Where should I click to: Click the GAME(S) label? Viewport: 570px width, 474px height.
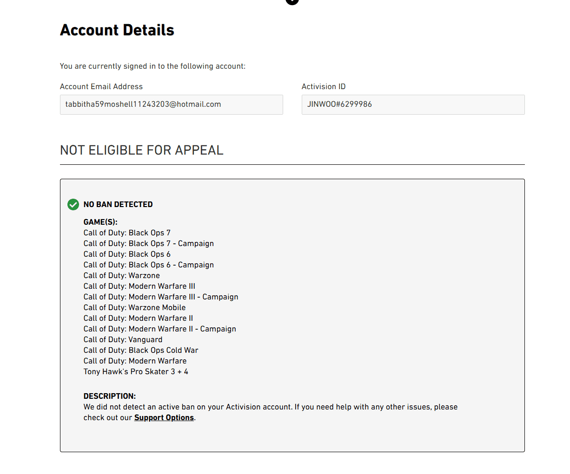(x=100, y=222)
